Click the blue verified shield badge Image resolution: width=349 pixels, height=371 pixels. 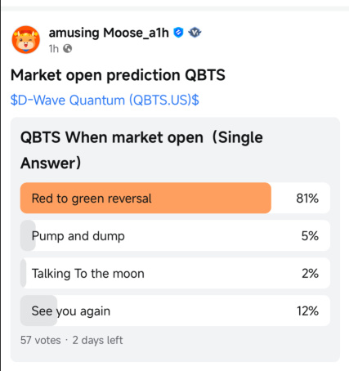click(x=178, y=33)
